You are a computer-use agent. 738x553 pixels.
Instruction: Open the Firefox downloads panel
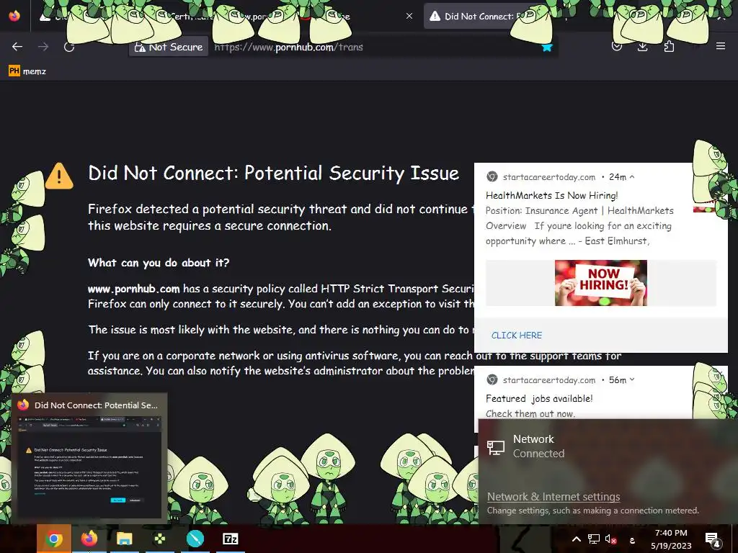coord(642,47)
